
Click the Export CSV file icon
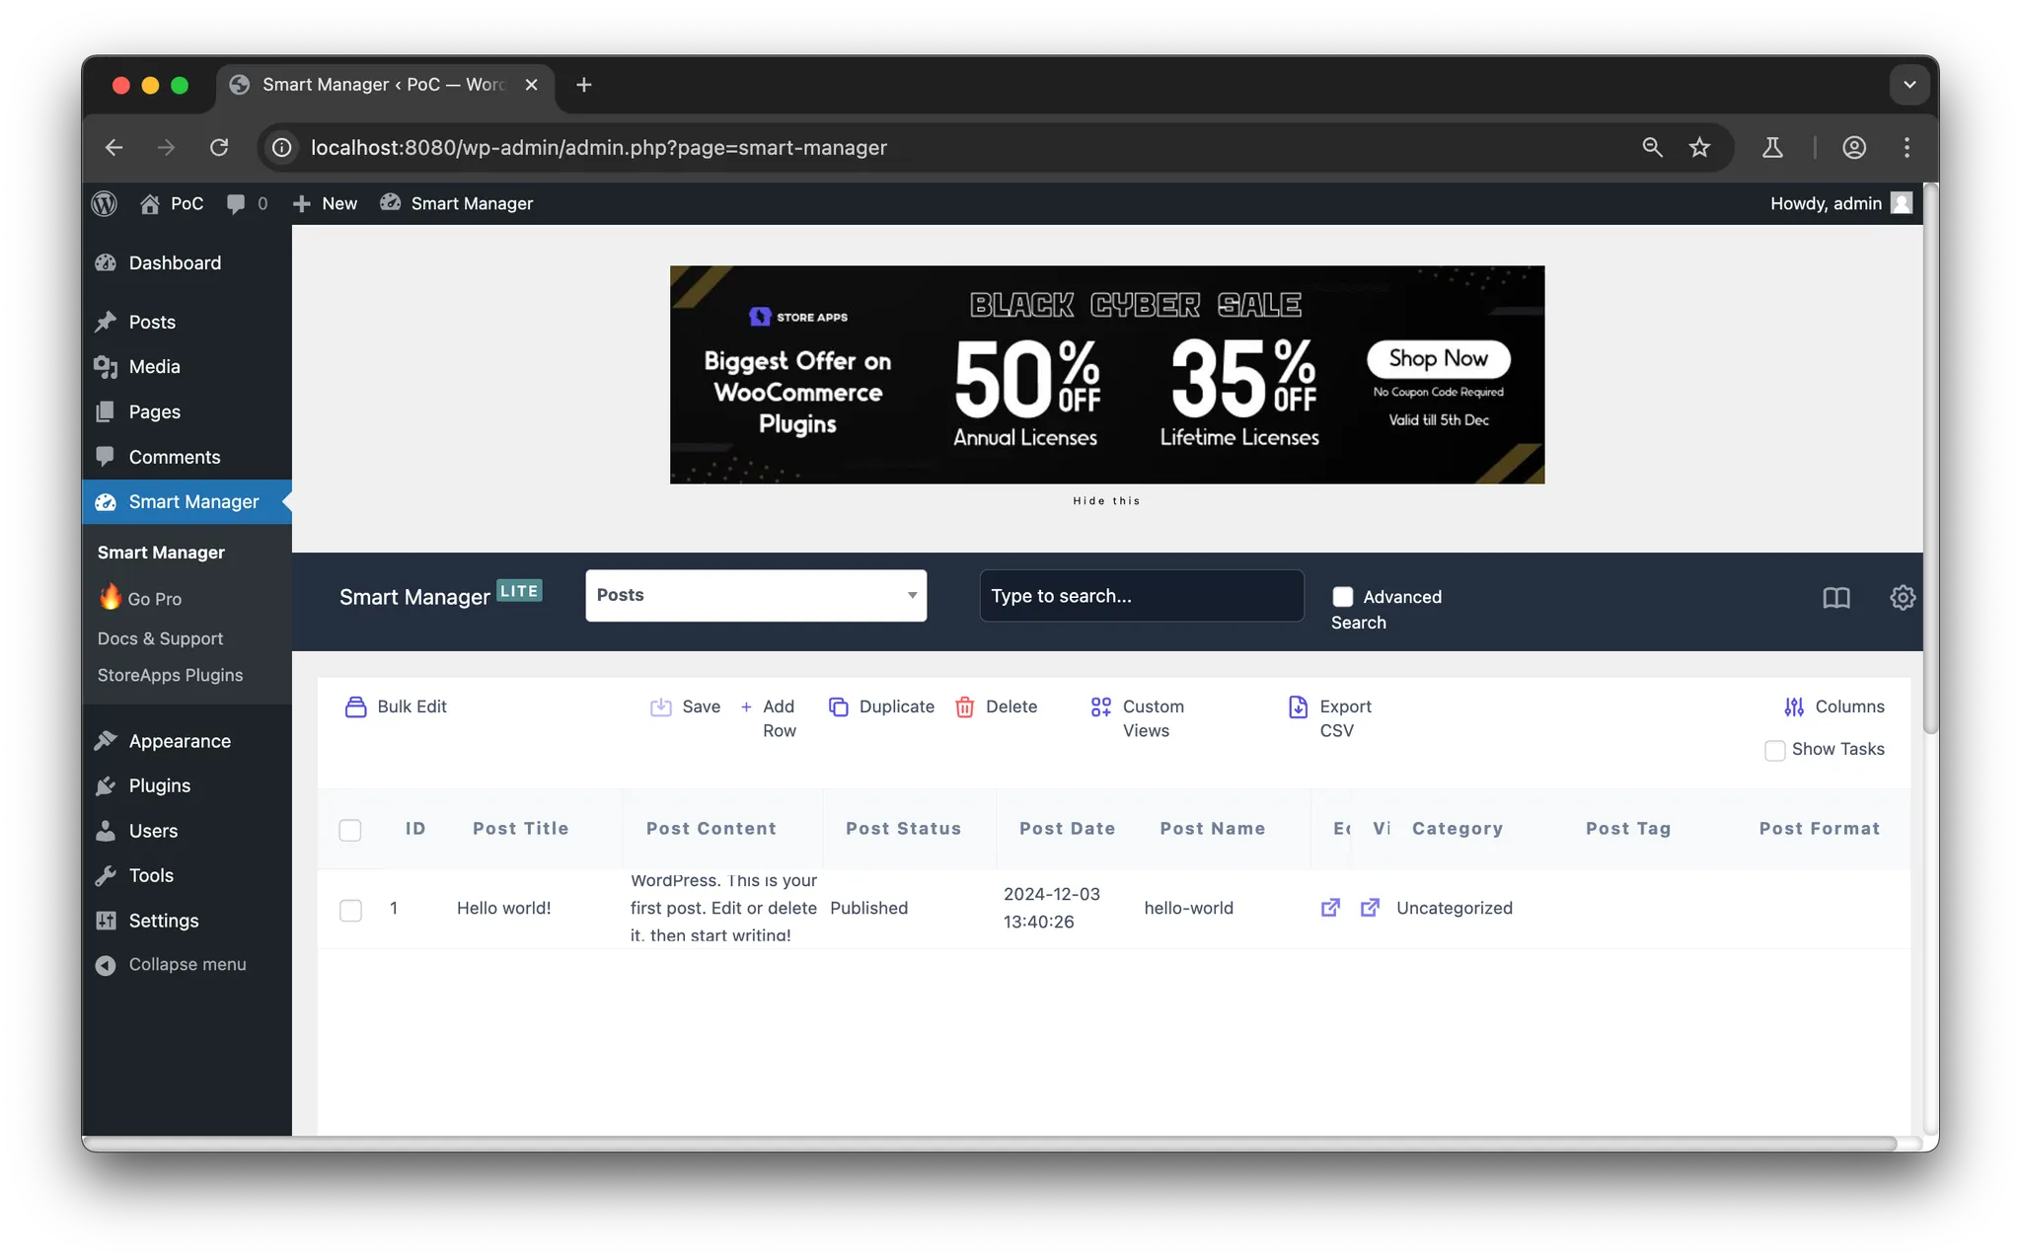click(1298, 706)
